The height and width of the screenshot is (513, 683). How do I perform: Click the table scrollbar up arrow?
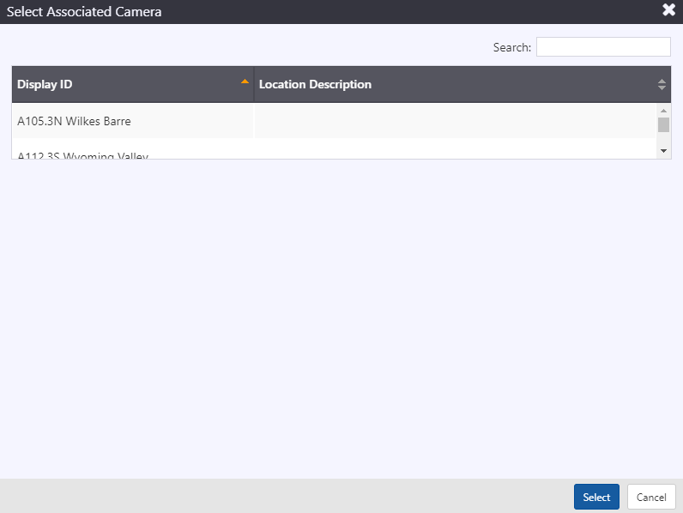click(x=663, y=111)
